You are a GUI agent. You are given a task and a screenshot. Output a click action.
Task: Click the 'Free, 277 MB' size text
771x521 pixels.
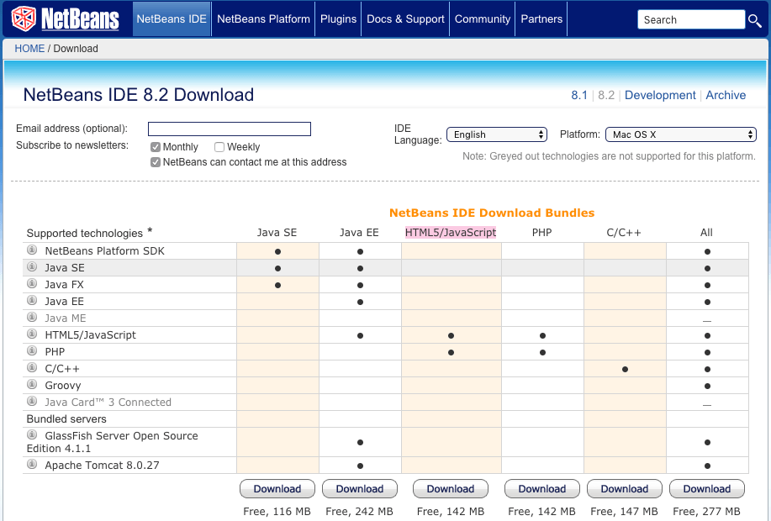pos(706,512)
